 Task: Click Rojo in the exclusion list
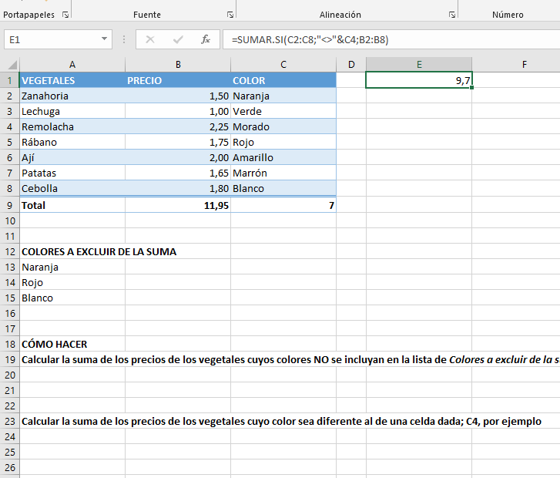(72, 282)
